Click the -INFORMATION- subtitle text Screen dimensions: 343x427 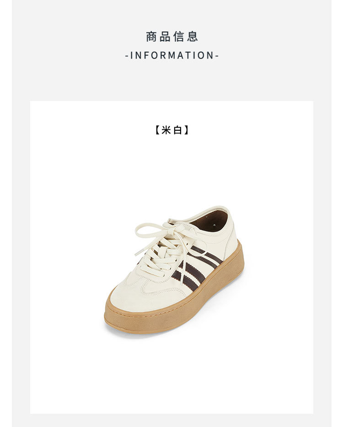(x=171, y=55)
